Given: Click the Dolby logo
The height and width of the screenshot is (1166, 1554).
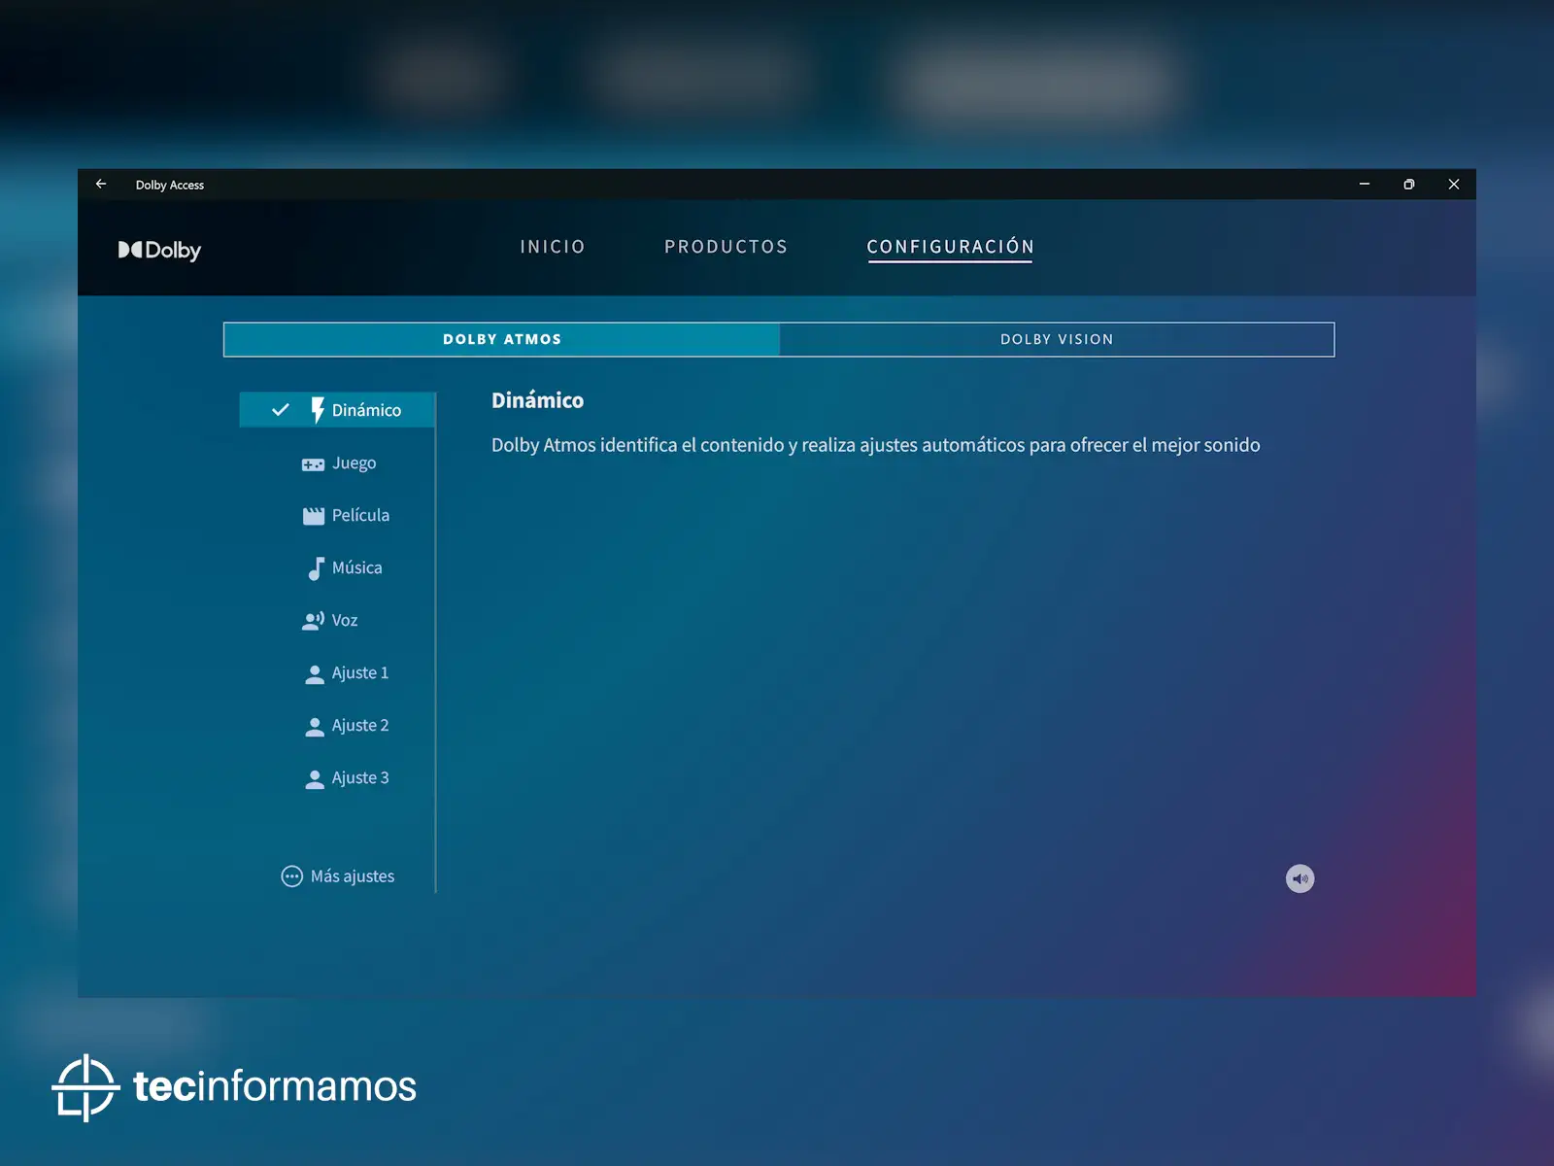Looking at the screenshot, I should point(159,251).
